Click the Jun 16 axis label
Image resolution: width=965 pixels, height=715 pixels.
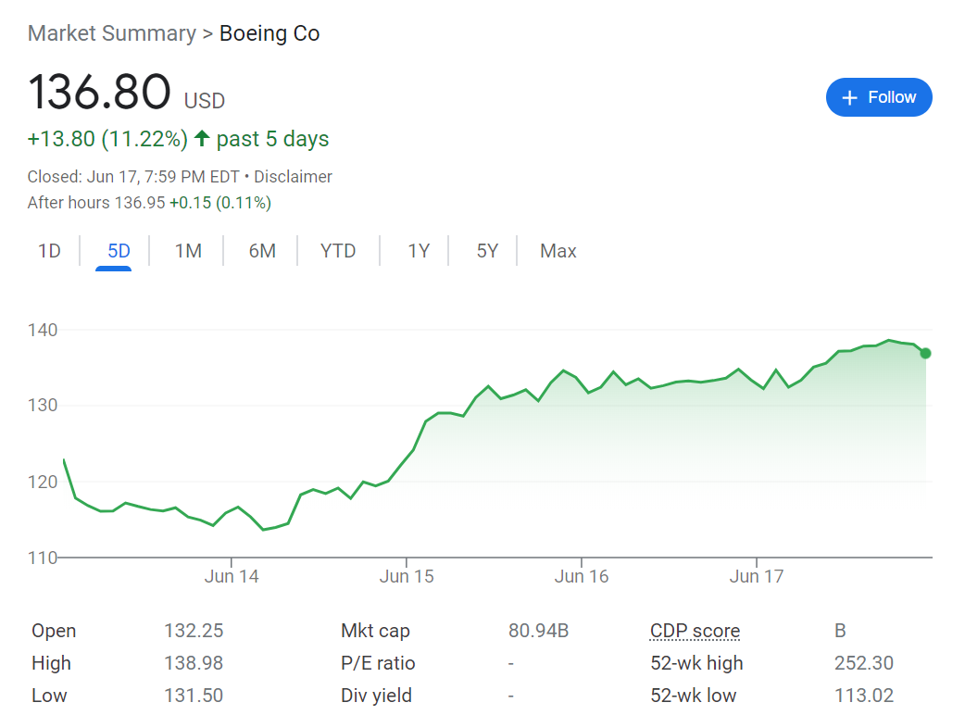[x=582, y=576]
